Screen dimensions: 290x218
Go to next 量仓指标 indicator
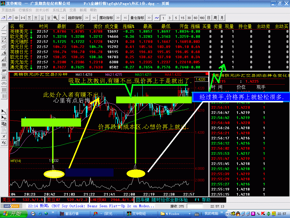pos(149,18)
